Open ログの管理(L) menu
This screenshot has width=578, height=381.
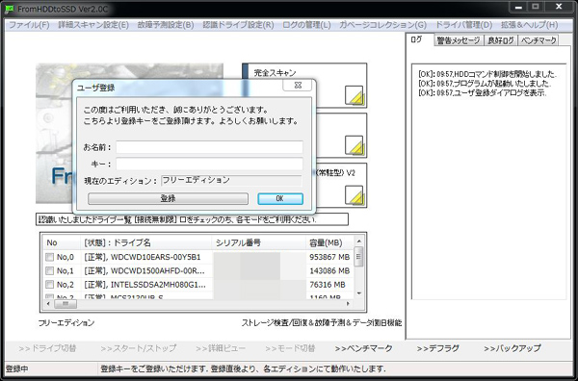[306, 25]
